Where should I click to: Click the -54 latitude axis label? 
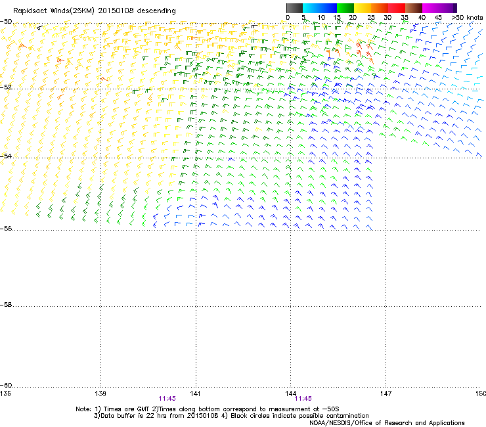pos(6,156)
